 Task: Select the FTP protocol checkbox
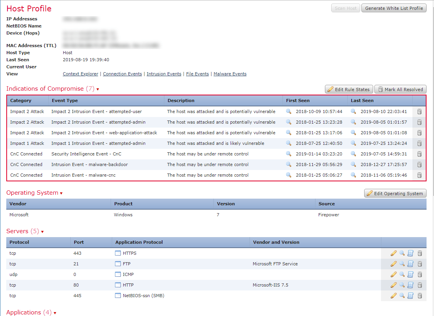(x=118, y=263)
